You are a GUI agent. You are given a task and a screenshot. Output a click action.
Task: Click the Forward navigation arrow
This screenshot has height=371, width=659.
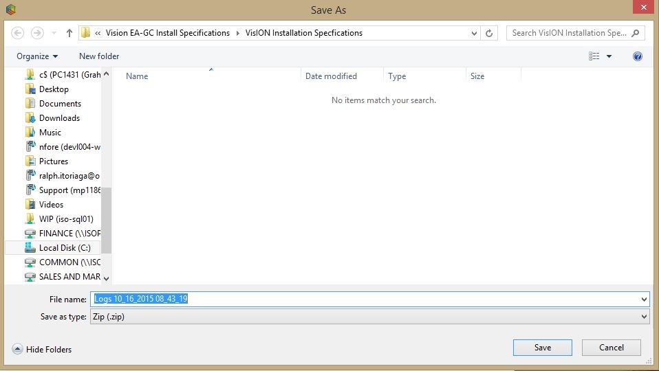click(38, 33)
